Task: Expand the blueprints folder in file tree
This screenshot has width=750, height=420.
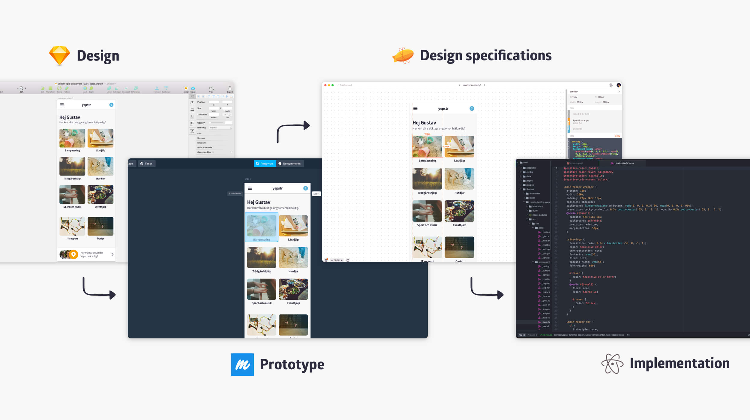Action: [527, 206]
